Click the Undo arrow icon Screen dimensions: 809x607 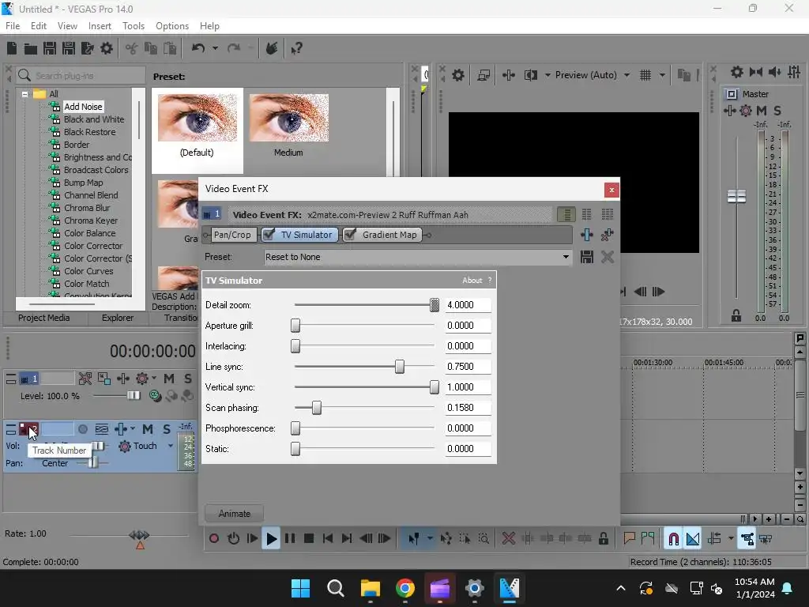198,48
